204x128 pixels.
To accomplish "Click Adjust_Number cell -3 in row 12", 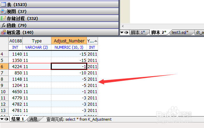I will pyautogui.click(x=69, y=104).
